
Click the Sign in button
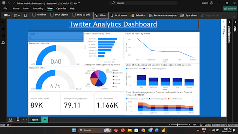click(207, 3)
